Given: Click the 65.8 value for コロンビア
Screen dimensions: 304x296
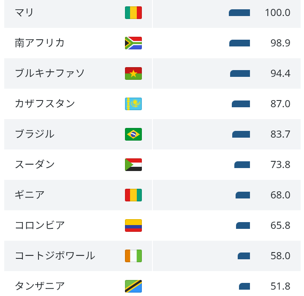Looking at the screenshot, I should (280, 225).
